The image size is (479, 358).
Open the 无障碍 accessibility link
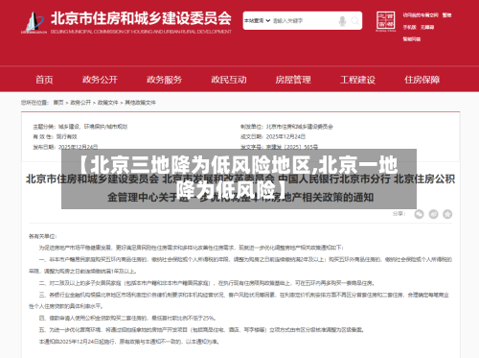pos(427,27)
